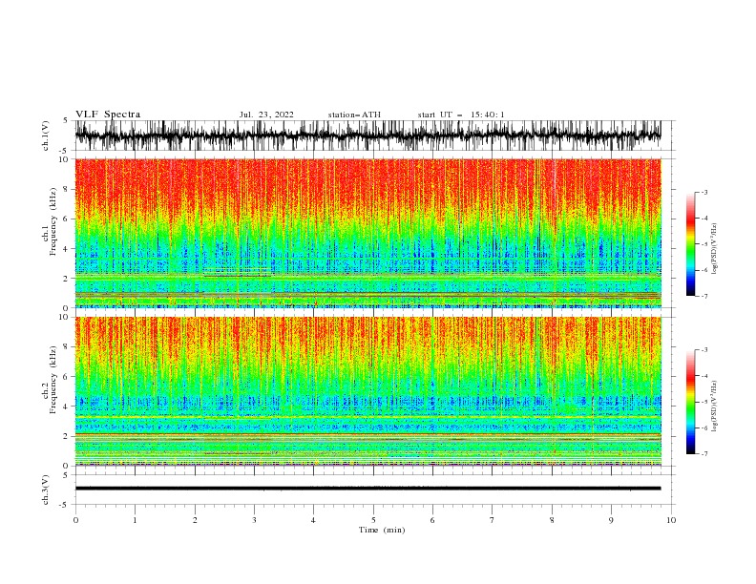Click the time axis tick label "3"
This screenshot has width=756, height=584.
tap(254, 520)
